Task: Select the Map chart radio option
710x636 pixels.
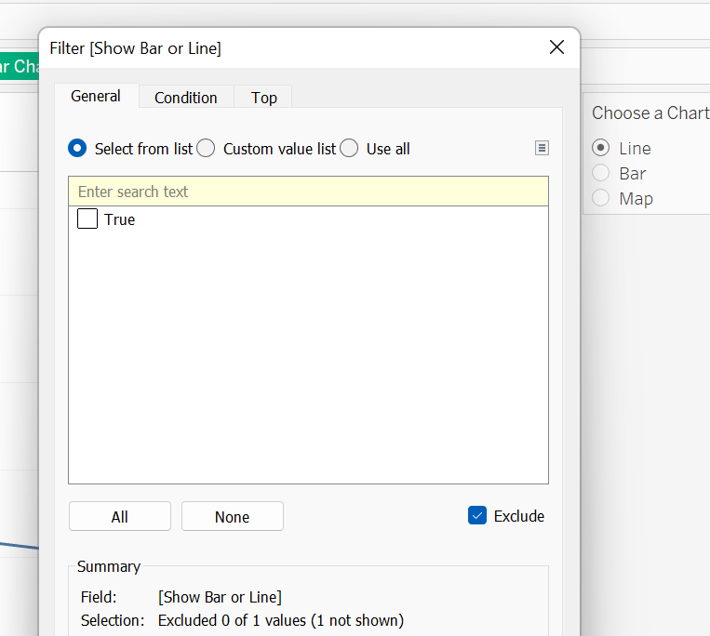Action: pos(601,198)
